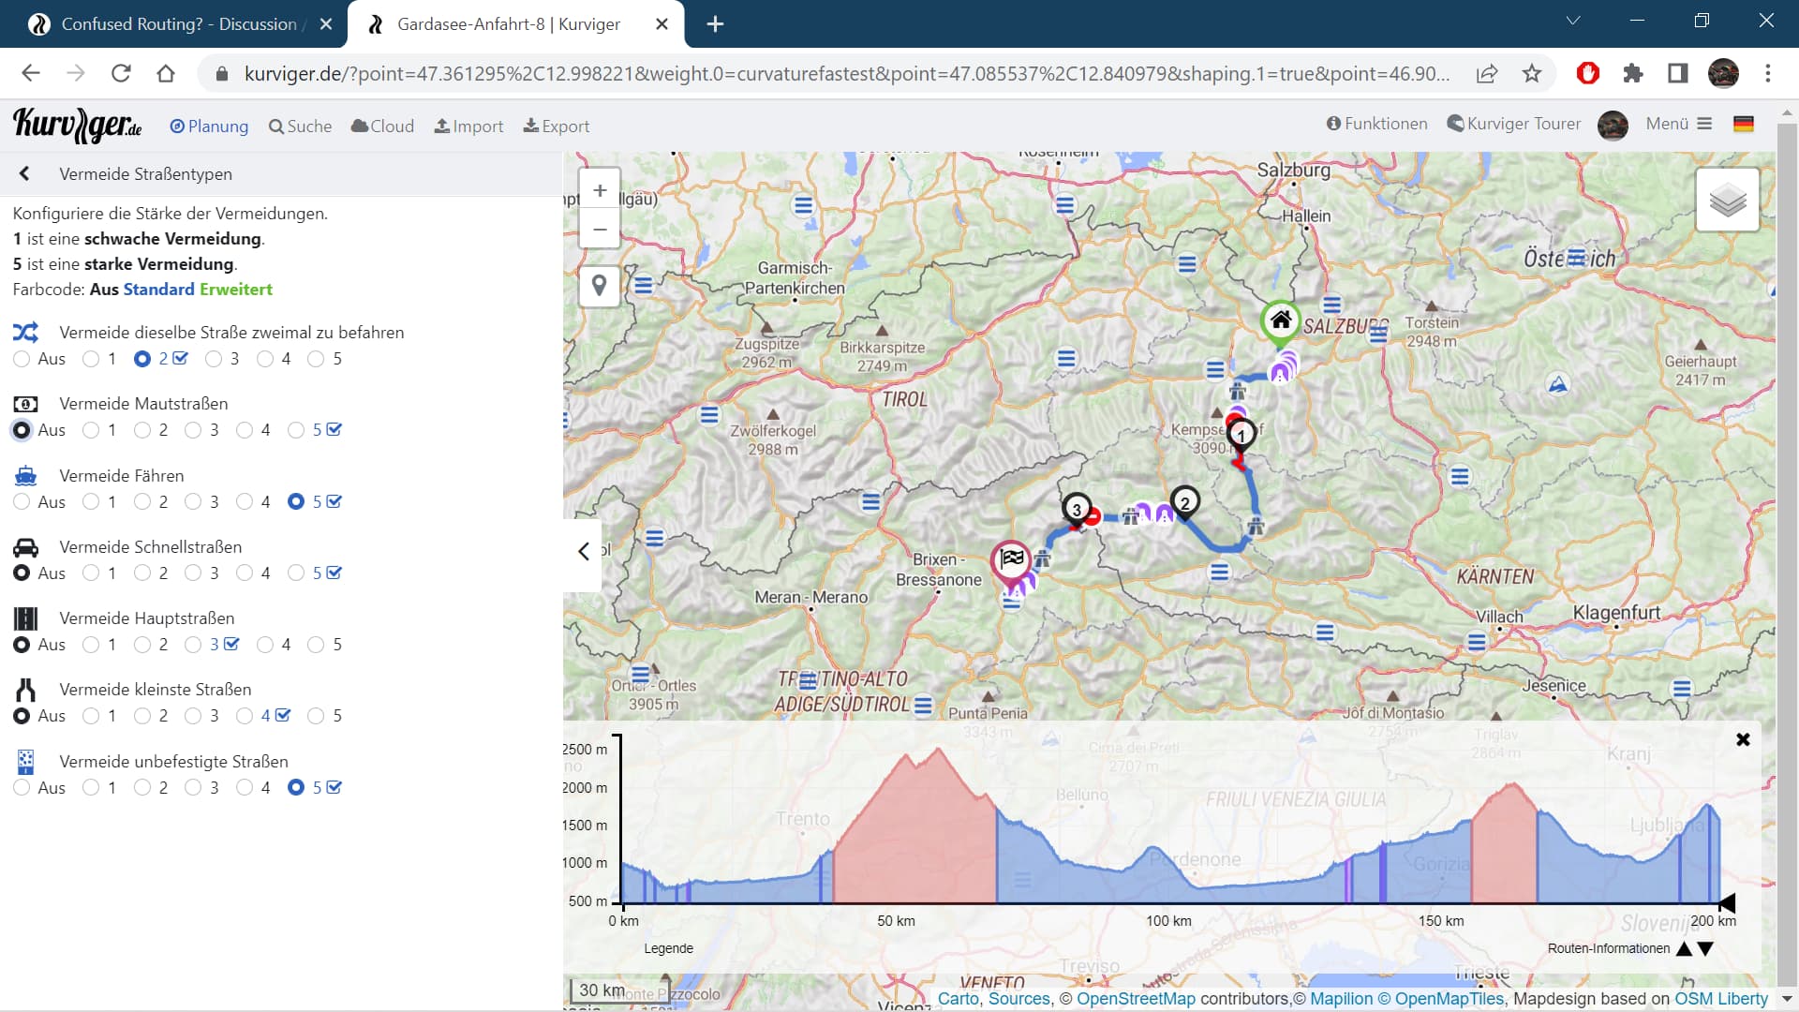Set toll road avoidance to 5
Viewport: 1799px width, 1012px height.
point(297,430)
